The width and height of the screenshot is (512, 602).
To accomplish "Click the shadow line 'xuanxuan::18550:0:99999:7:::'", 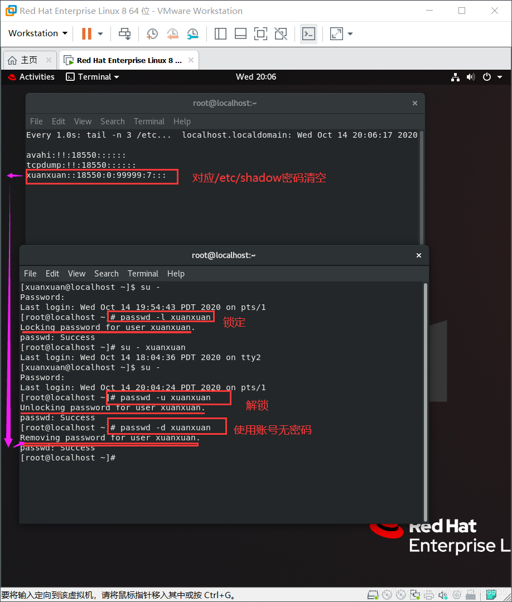I will (96, 176).
